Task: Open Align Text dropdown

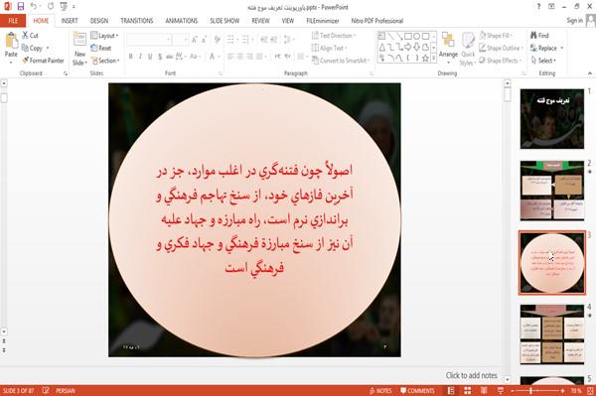Action: [329, 48]
